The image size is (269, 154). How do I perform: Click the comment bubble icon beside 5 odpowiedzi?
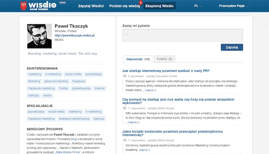pos(125,76)
